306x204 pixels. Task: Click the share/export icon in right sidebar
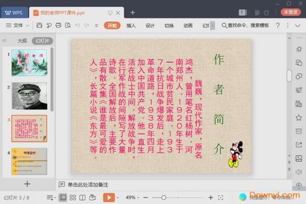299,145
